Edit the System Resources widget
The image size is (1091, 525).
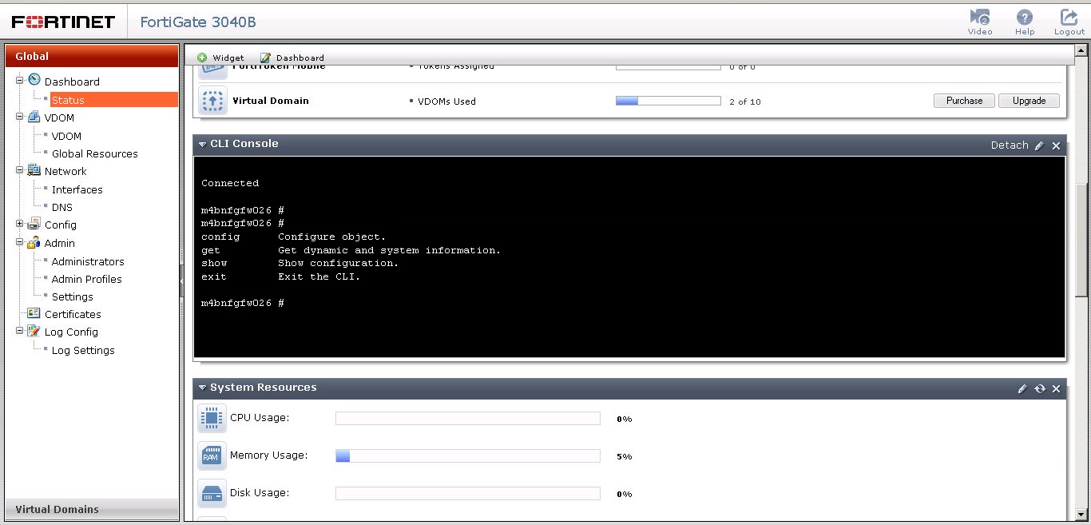coord(1022,388)
